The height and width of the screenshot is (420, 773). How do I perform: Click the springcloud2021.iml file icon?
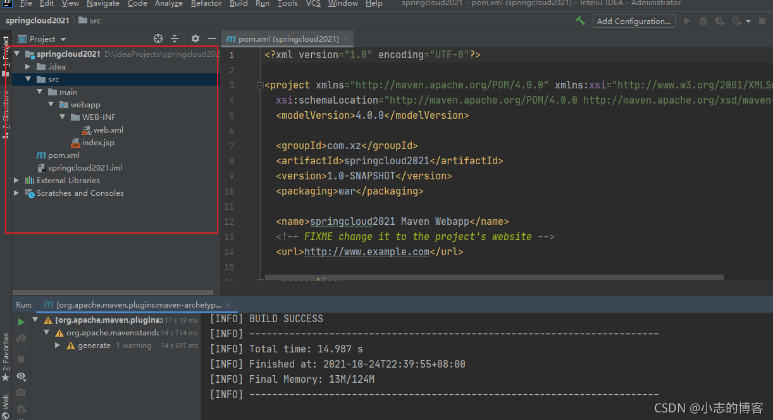point(41,168)
